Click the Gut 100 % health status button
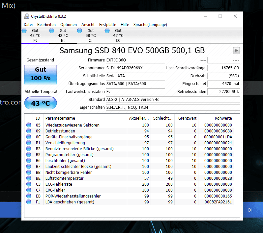The width and height of the screenshot is (263, 233). (x=41, y=74)
